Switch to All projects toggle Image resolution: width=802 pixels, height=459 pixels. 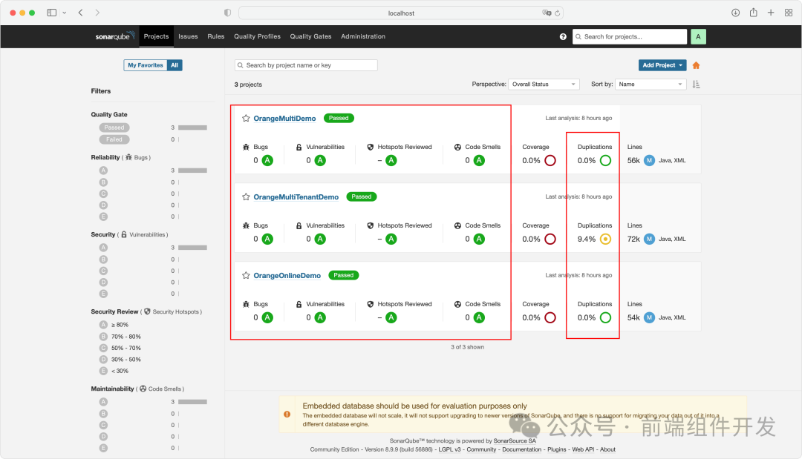[175, 65]
